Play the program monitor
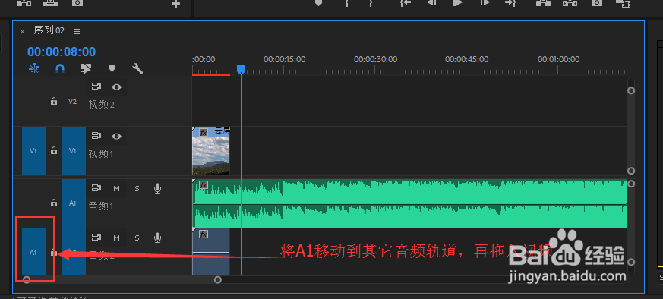 coord(458,2)
